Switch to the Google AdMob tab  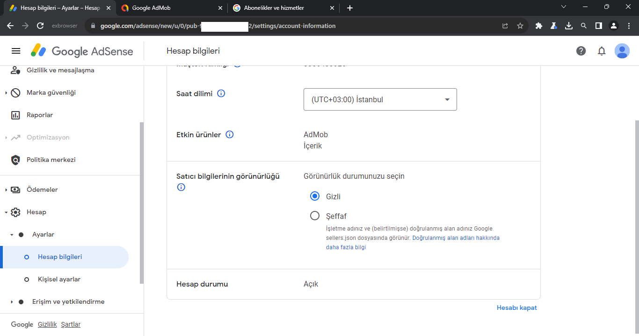point(172,8)
